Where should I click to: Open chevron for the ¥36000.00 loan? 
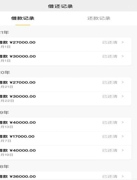coord(123,176)
